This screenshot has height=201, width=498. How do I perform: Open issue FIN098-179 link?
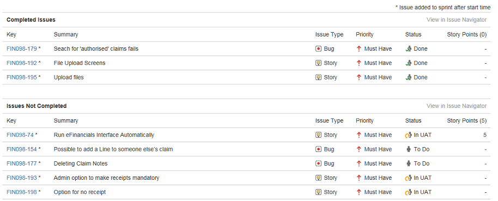(x=22, y=49)
